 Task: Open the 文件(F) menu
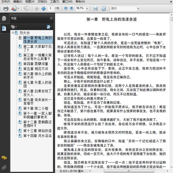coord(5,2)
